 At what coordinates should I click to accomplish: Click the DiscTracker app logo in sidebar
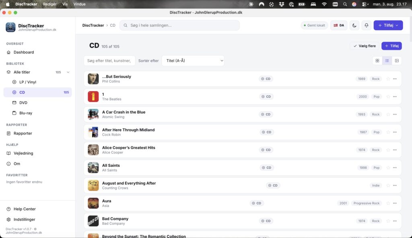(x=10, y=27)
